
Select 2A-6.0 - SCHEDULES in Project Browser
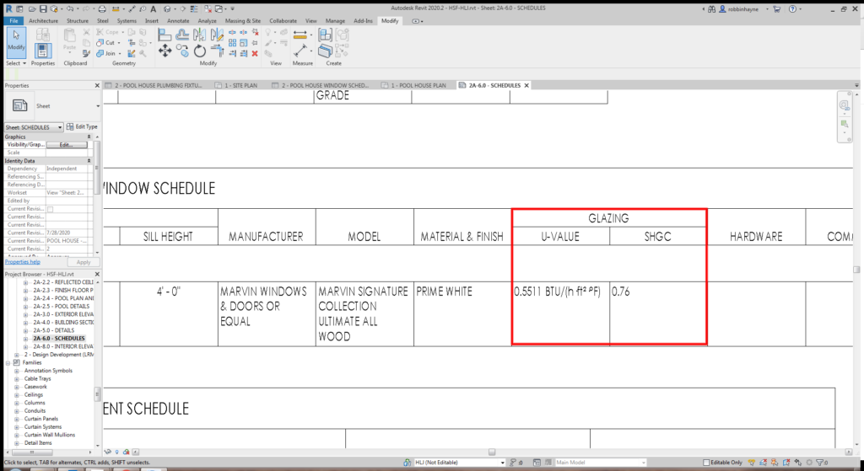[x=59, y=339]
